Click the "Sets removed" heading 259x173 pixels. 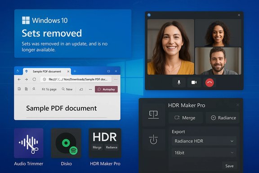coord(52,33)
